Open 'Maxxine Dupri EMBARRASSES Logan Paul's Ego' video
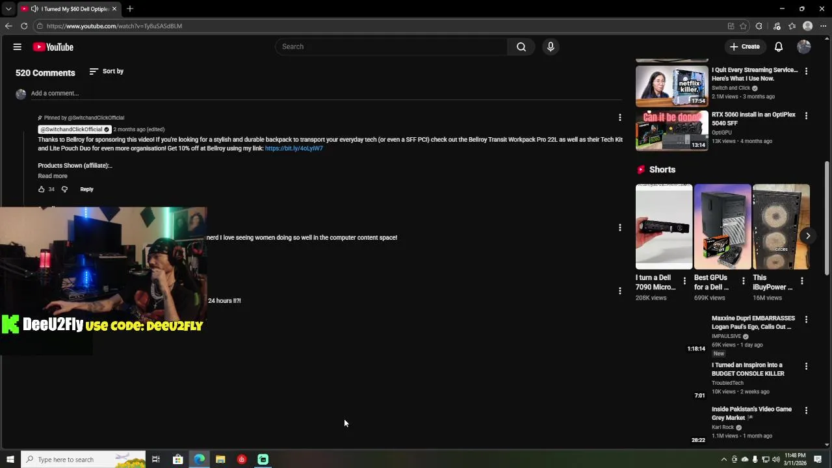The height and width of the screenshot is (468, 832). 753,322
